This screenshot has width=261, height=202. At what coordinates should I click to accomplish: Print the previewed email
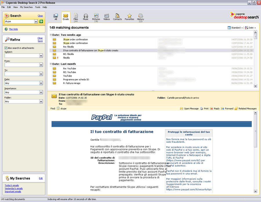pos(204,109)
